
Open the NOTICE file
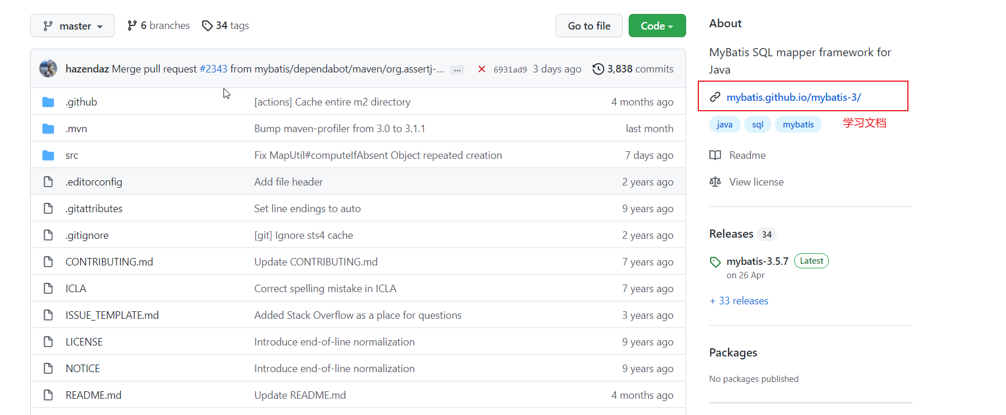82,369
